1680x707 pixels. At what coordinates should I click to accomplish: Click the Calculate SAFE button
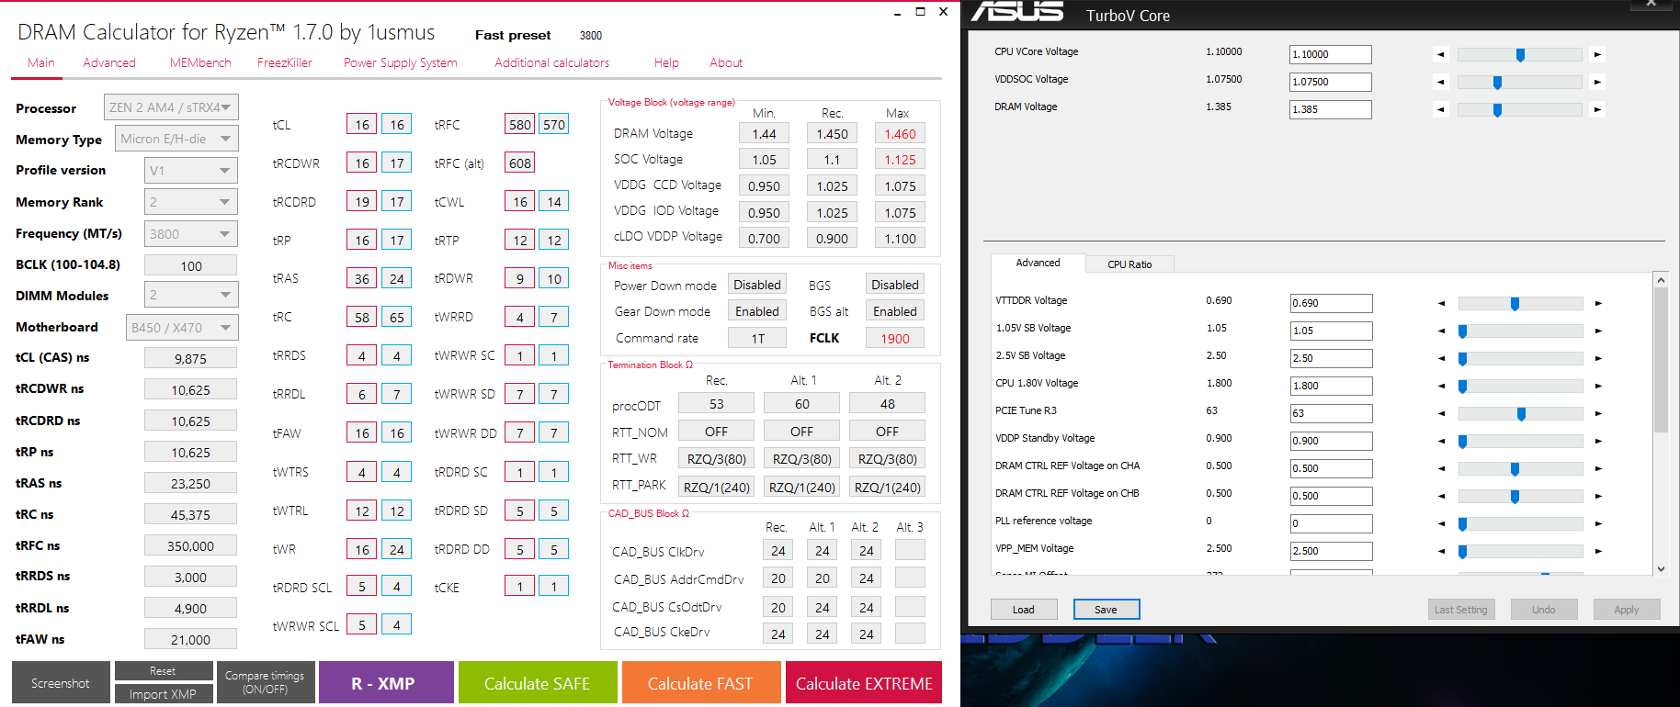click(x=537, y=683)
